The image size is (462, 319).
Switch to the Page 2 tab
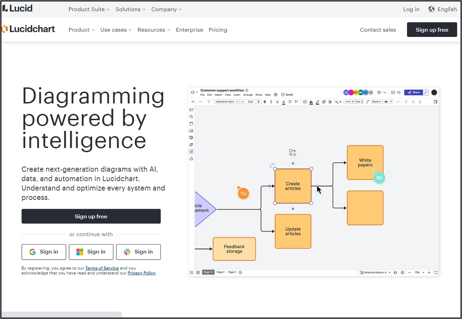[221, 272]
